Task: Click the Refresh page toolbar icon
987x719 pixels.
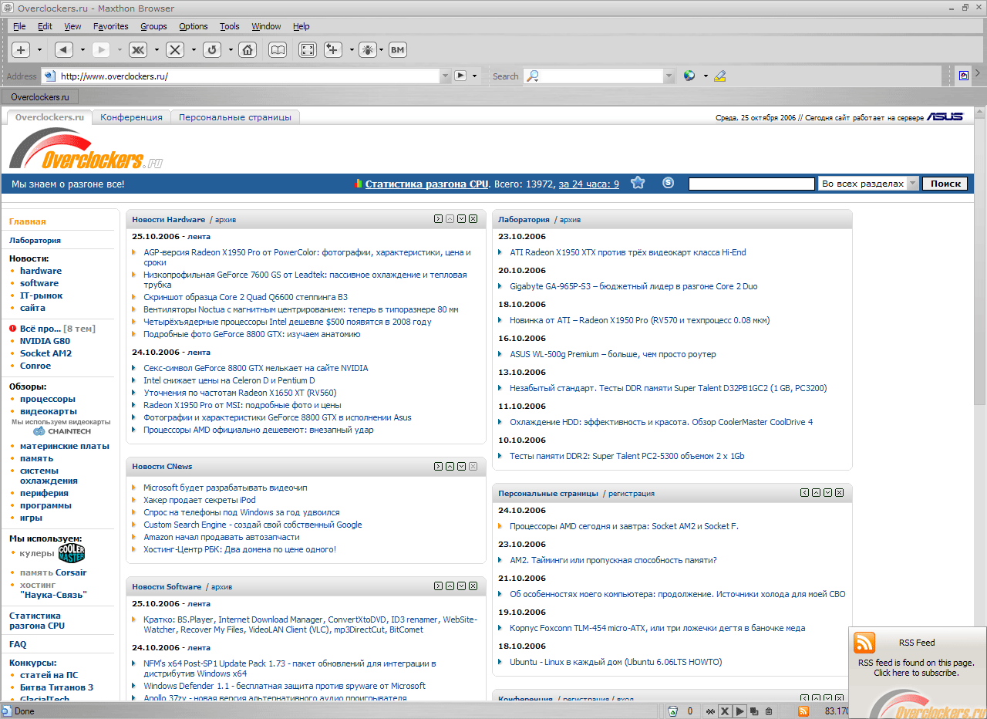Action: tap(212, 50)
